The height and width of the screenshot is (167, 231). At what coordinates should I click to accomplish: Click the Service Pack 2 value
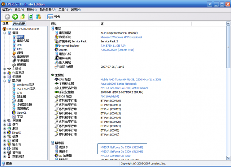[x=109, y=41]
